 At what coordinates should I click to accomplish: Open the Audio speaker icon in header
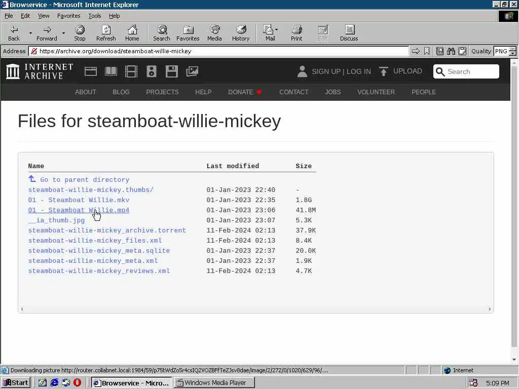pos(151,71)
